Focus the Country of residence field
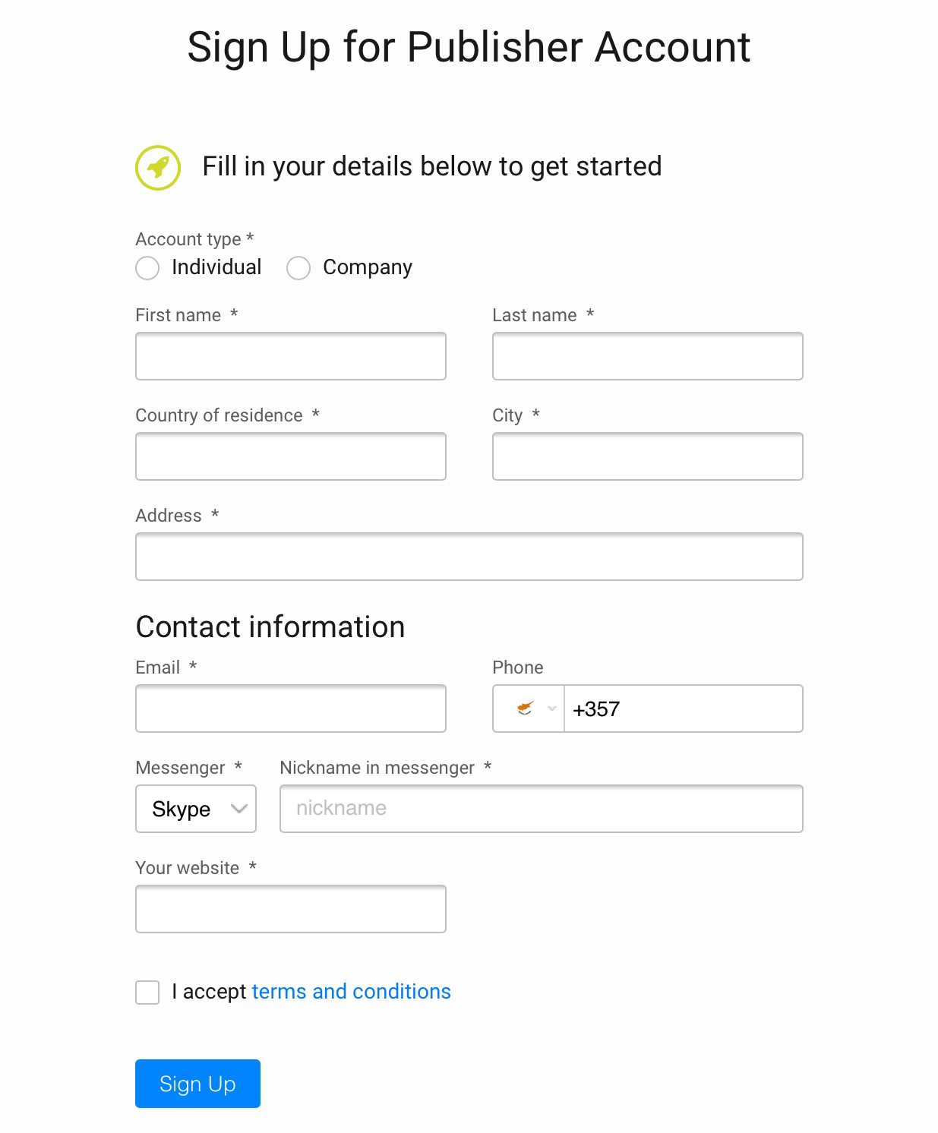 [291, 456]
